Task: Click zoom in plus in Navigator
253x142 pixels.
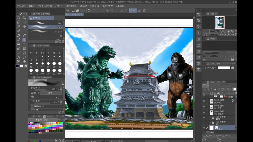Action: tap(225, 31)
